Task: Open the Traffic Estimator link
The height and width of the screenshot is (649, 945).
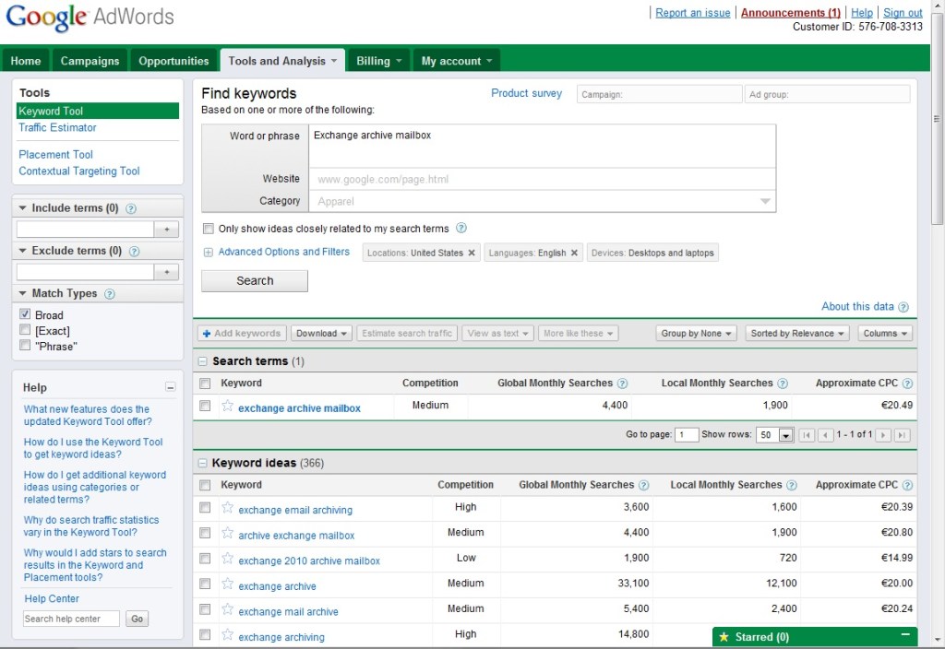Action: 57,127
